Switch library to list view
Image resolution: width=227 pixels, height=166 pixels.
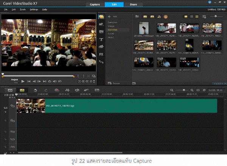click(x=191, y=17)
